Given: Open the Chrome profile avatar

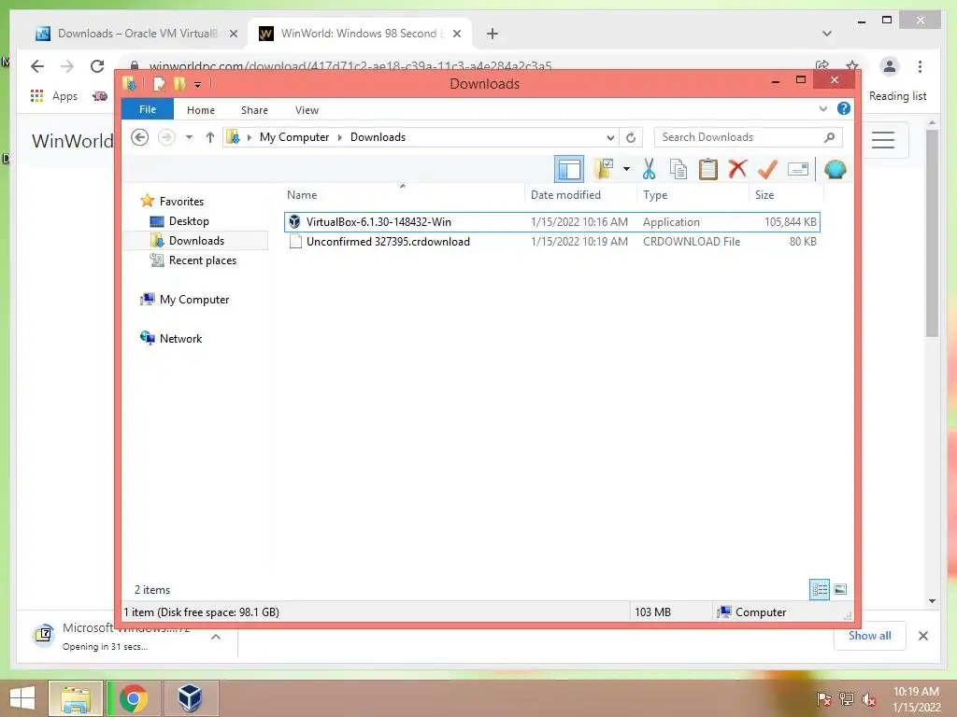Looking at the screenshot, I should (x=890, y=66).
